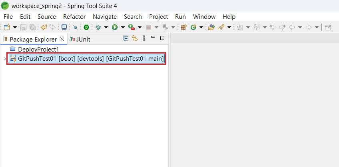Open the Forward history dropdown arrow
Viewport: 339px width, 167px height.
317,27
